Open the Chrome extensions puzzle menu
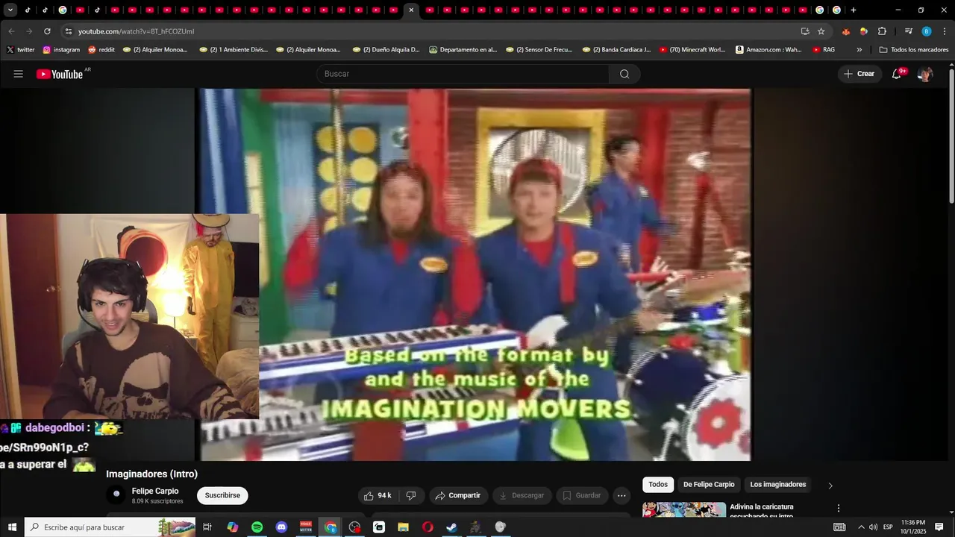The image size is (955, 537). [882, 31]
